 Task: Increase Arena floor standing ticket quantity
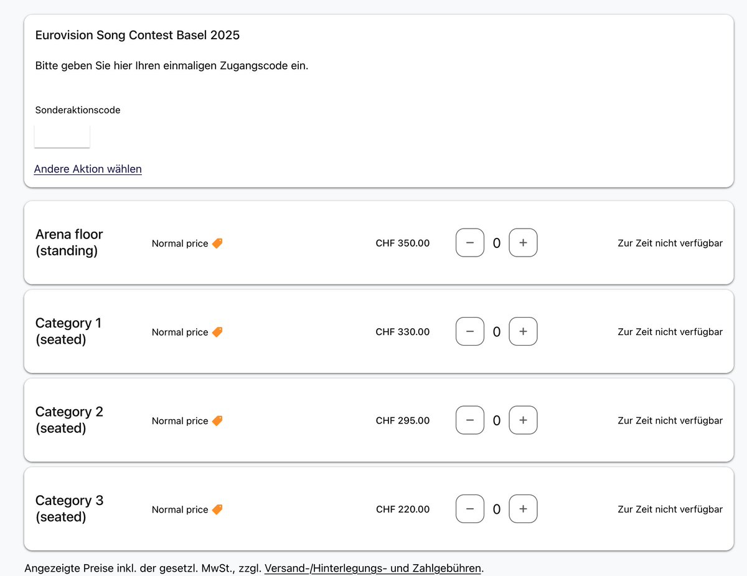(x=523, y=243)
